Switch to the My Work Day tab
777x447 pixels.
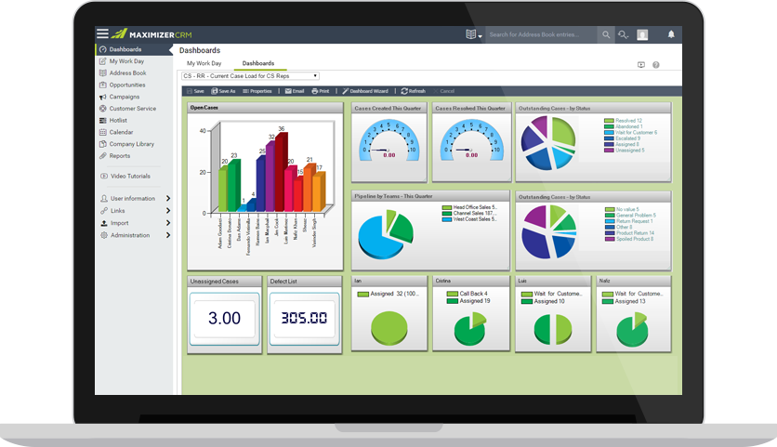pos(204,63)
